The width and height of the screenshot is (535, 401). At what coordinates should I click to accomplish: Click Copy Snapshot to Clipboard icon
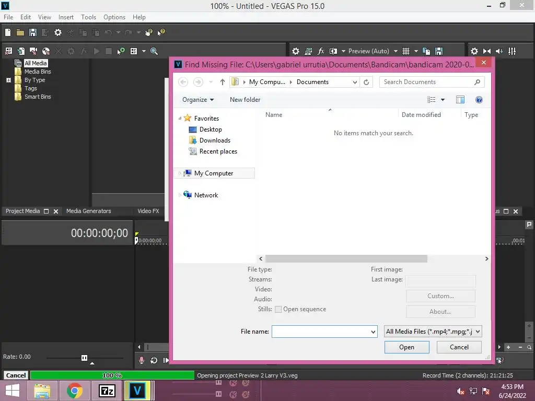(x=426, y=51)
